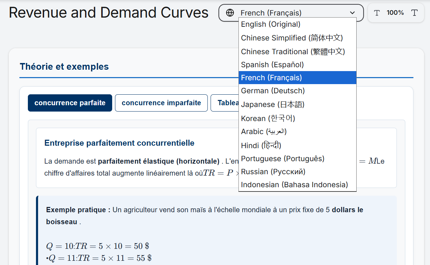Click the globe language icon
The image size is (430, 265).
230,13
